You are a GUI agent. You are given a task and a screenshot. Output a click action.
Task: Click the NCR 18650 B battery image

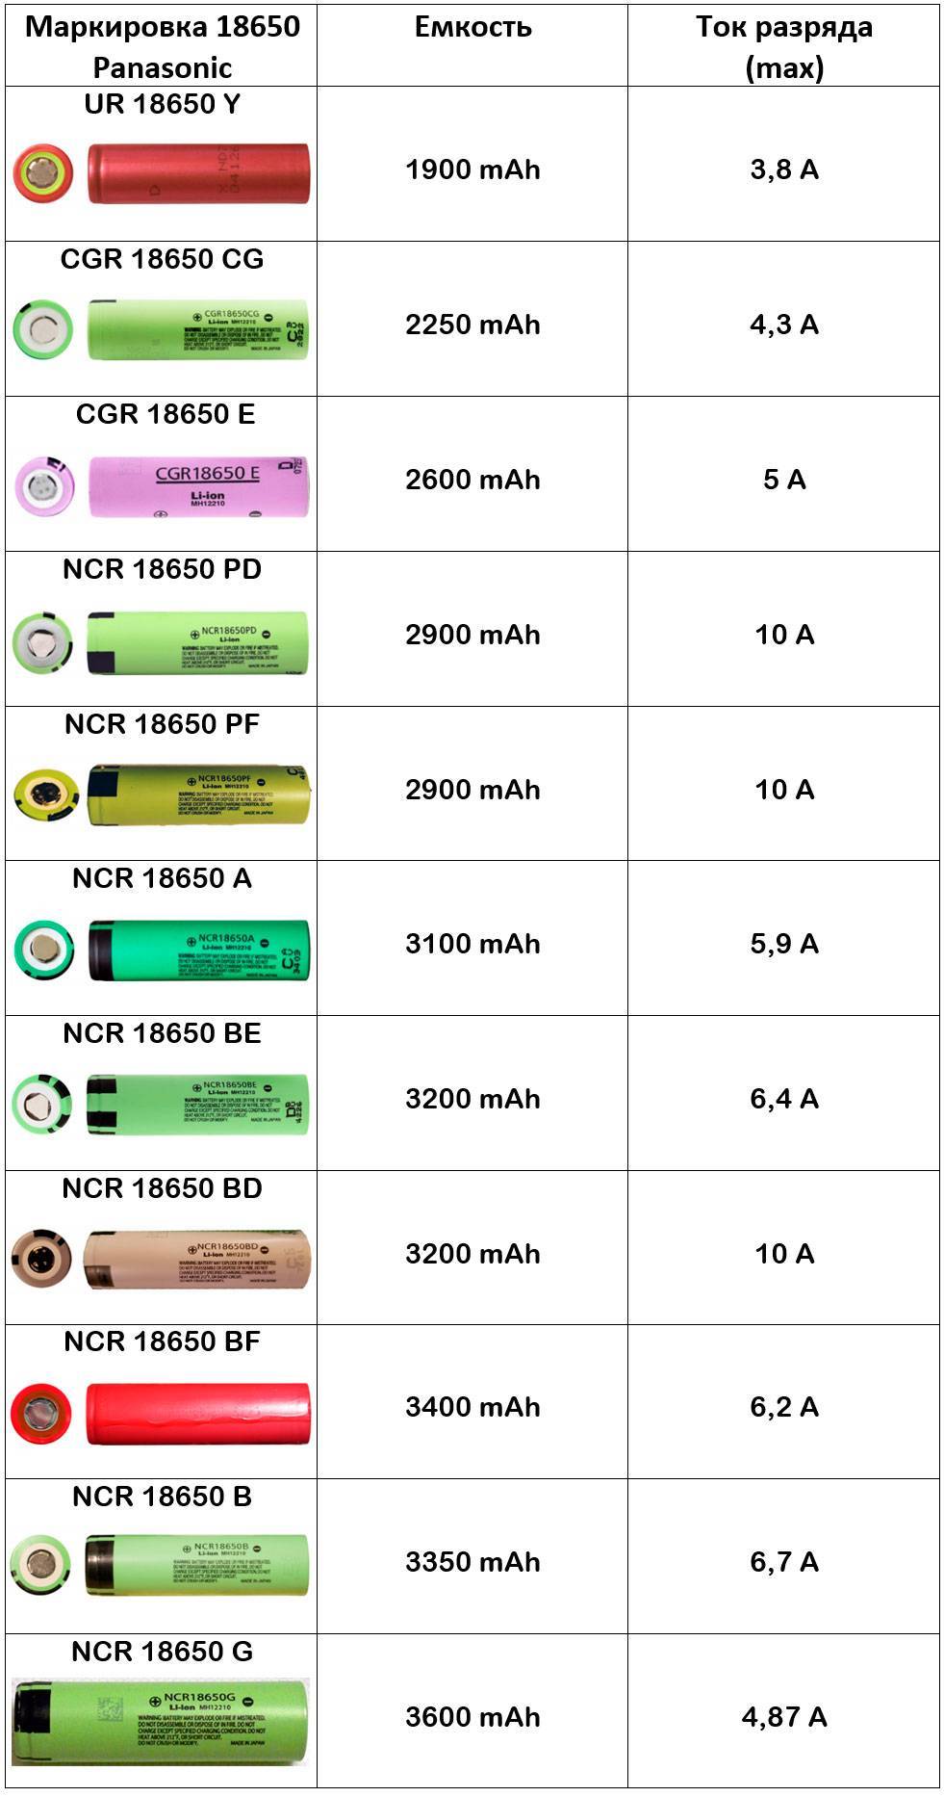click(197, 1566)
